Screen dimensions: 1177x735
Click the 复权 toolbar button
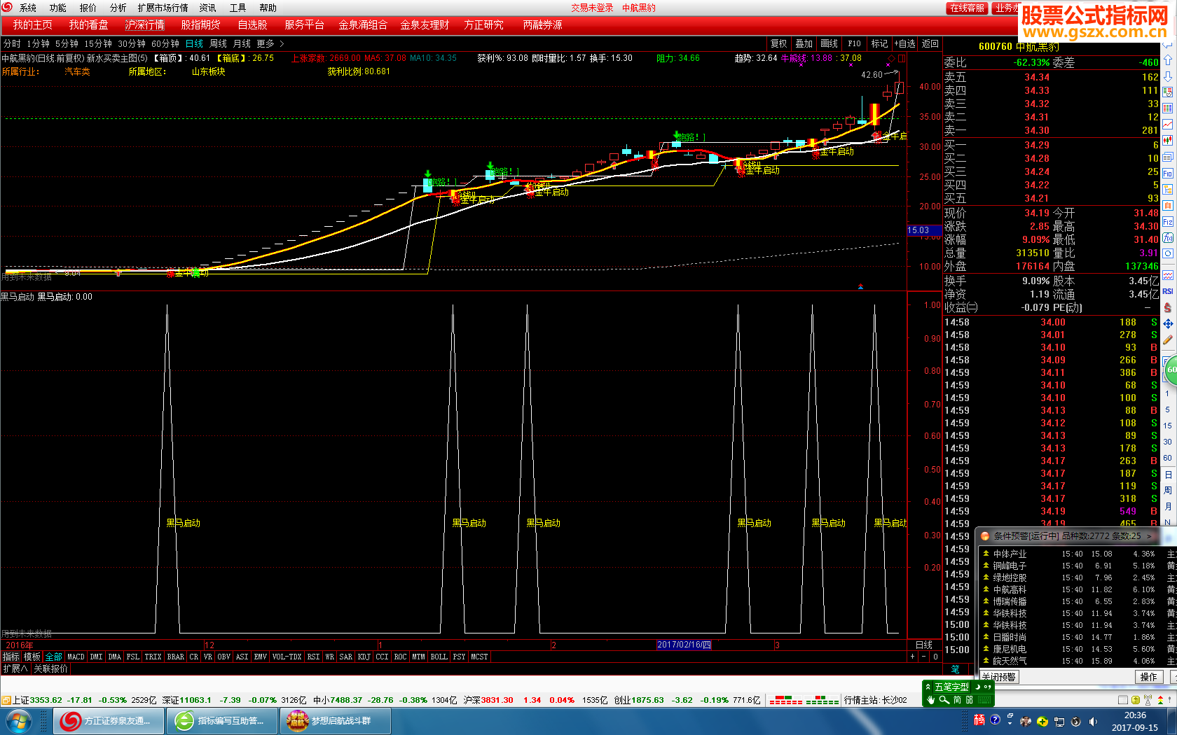pyautogui.click(x=778, y=43)
